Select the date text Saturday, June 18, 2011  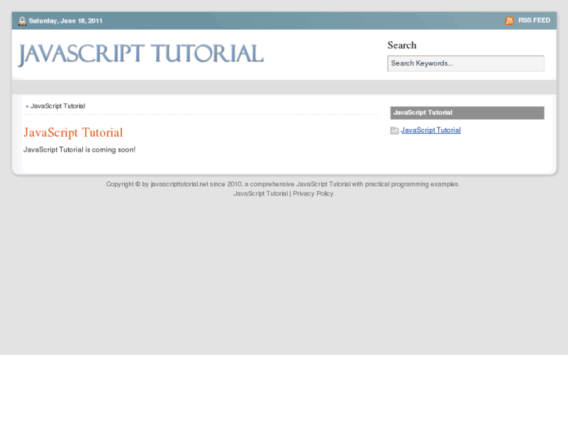pos(66,21)
